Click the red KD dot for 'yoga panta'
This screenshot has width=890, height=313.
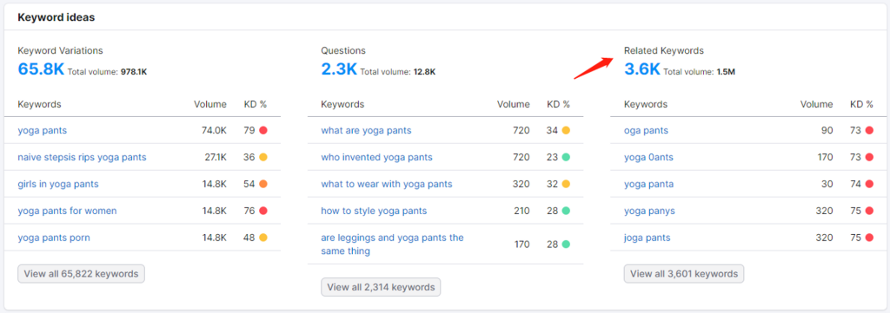869,184
